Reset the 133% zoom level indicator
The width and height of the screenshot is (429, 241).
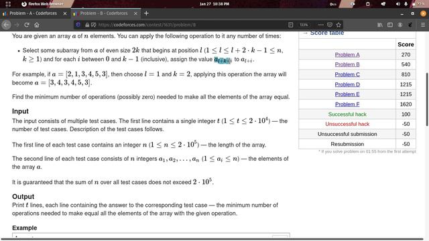[x=304, y=25]
